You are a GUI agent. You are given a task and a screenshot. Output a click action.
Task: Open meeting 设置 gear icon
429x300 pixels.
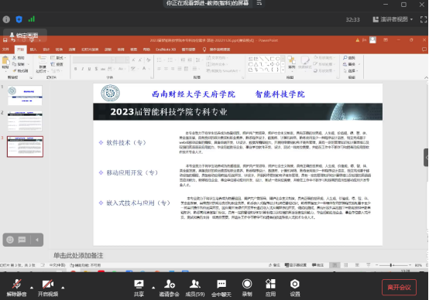(295, 288)
